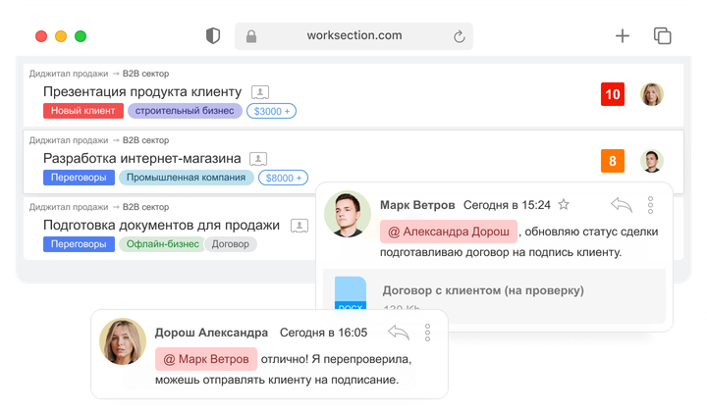Select the red Новый клиент label
Image resolution: width=707 pixels, height=413 pixels.
pos(82,111)
